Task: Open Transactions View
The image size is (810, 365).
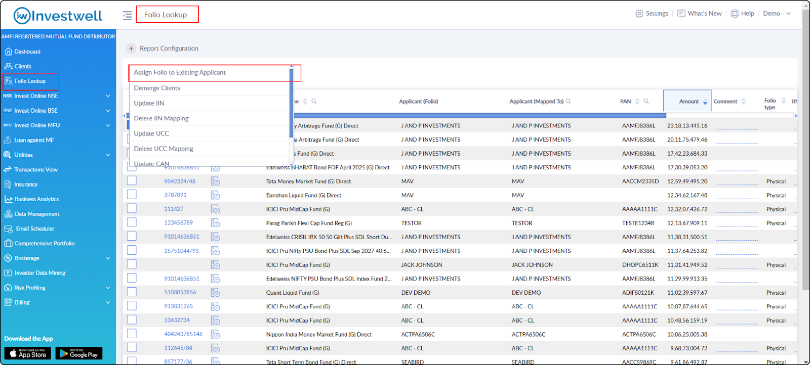Action: 31,170
